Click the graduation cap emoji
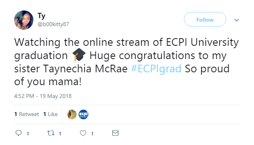 (x=79, y=55)
